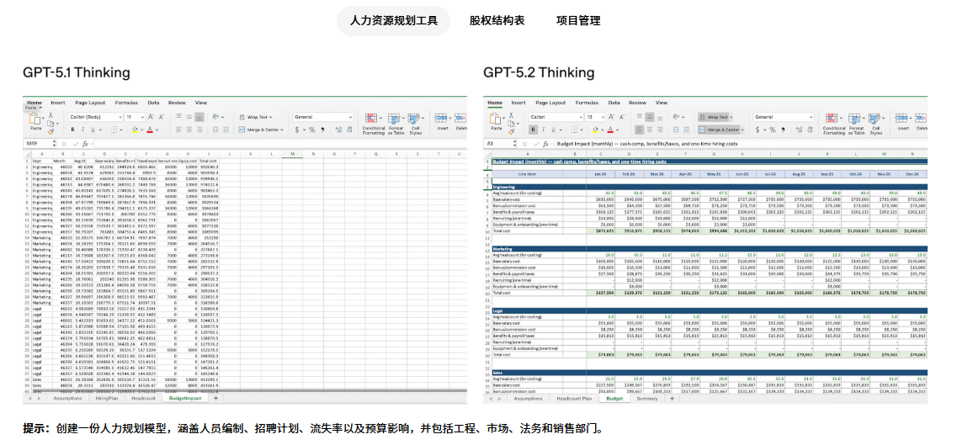This screenshot has height=445, width=968.
Task: Toggle Italic in GPT-5.2 spreadsheet ribbon
Action: point(543,130)
